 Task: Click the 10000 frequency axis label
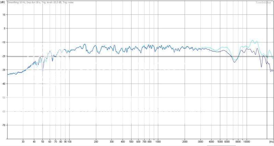247,141
